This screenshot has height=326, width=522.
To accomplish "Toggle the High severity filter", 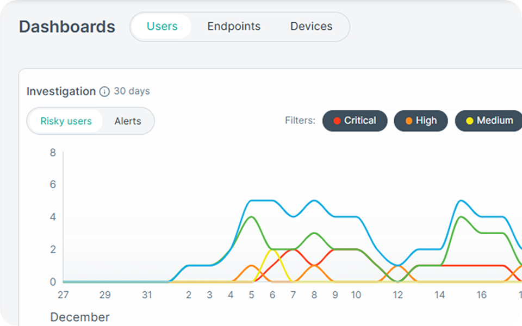I will [x=421, y=121].
